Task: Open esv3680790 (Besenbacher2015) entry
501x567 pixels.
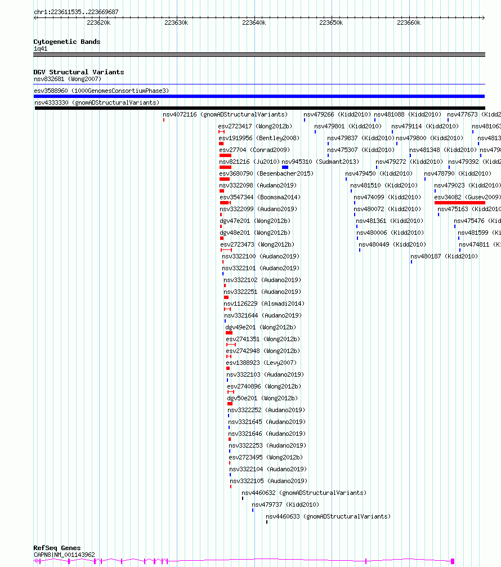Action: coord(266,173)
